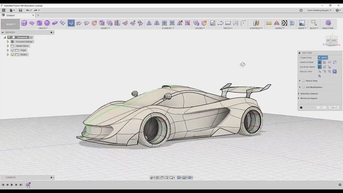Click the highlighted Edit Form tool
Image resolution: width=343 pixels, height=193 pixels.
point(71,23)
